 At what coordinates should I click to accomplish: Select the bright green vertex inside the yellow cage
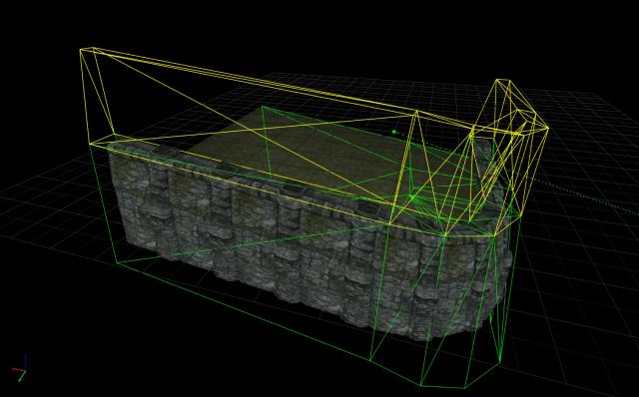pyautogui.click(x=411, y=198)
